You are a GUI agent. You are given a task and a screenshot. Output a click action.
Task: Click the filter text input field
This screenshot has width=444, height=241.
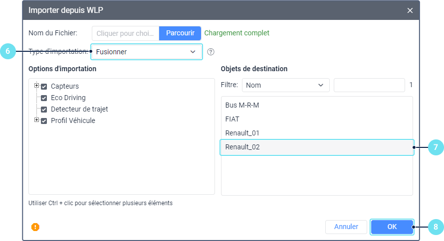(x=369, y=85)
